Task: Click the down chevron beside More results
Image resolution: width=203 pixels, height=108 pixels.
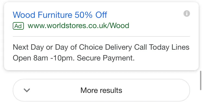Action: pos(27,90)
